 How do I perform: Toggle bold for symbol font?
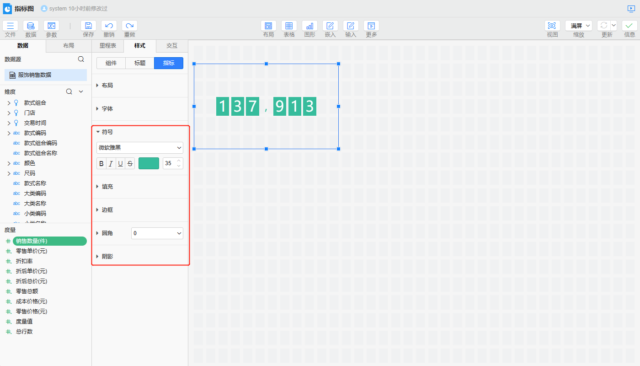point(101,164)
